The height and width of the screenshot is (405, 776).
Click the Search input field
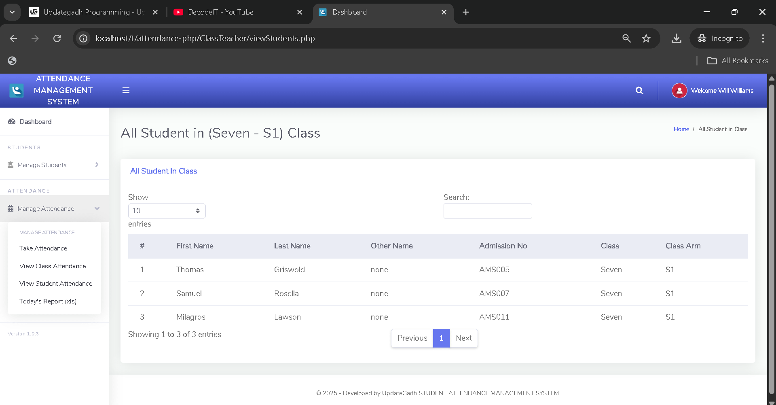487,211
